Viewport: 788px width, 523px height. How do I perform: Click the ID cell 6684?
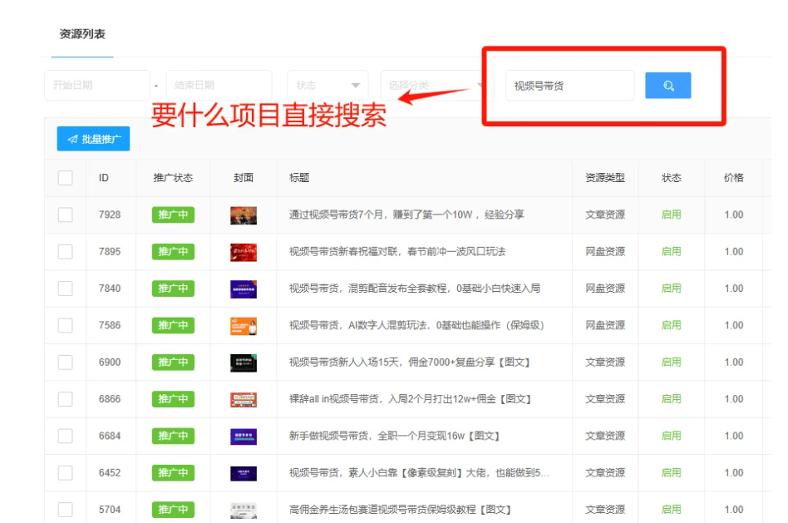coord(110,436)
